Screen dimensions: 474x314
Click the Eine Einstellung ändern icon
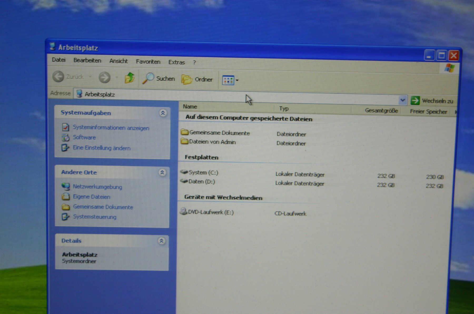click(x=65, y=148)
